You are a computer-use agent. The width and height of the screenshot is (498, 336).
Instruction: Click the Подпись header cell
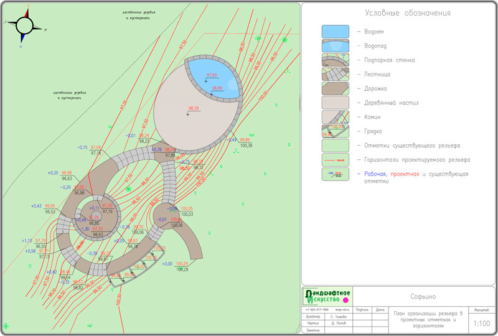[362, 310]
